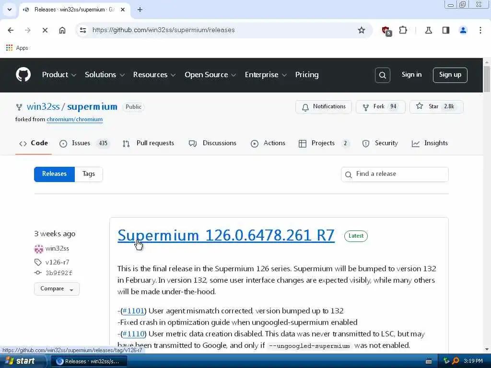The image size is (491, 368).
Task: Open issue #1101 link
Action: (133, 311)
